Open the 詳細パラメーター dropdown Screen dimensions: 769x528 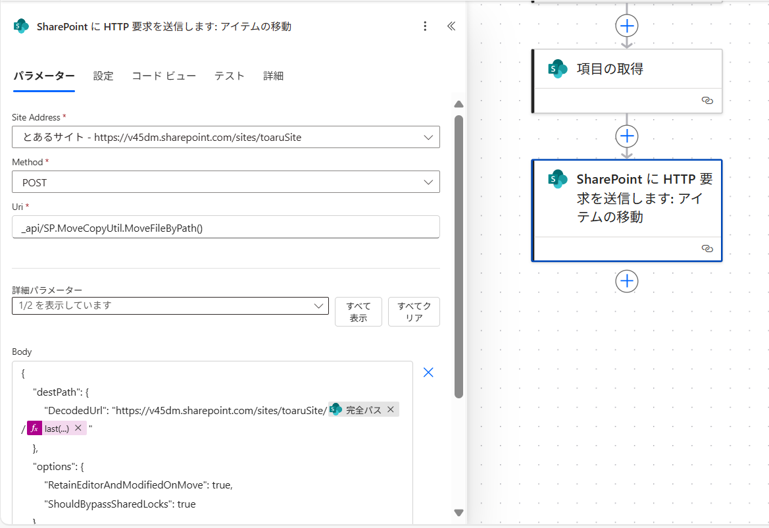(170, 305)
